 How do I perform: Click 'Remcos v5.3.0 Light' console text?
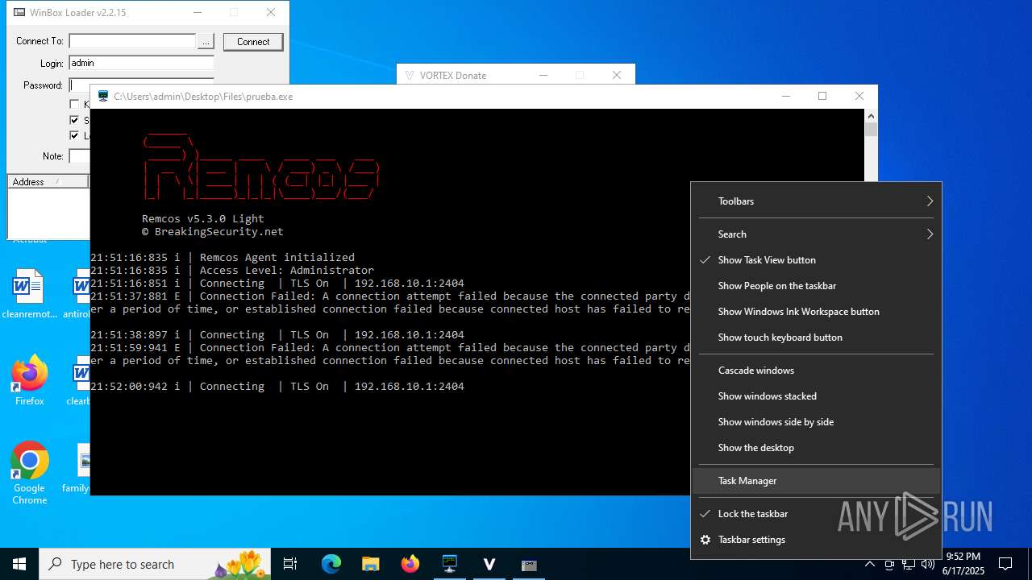click(203, 219)
